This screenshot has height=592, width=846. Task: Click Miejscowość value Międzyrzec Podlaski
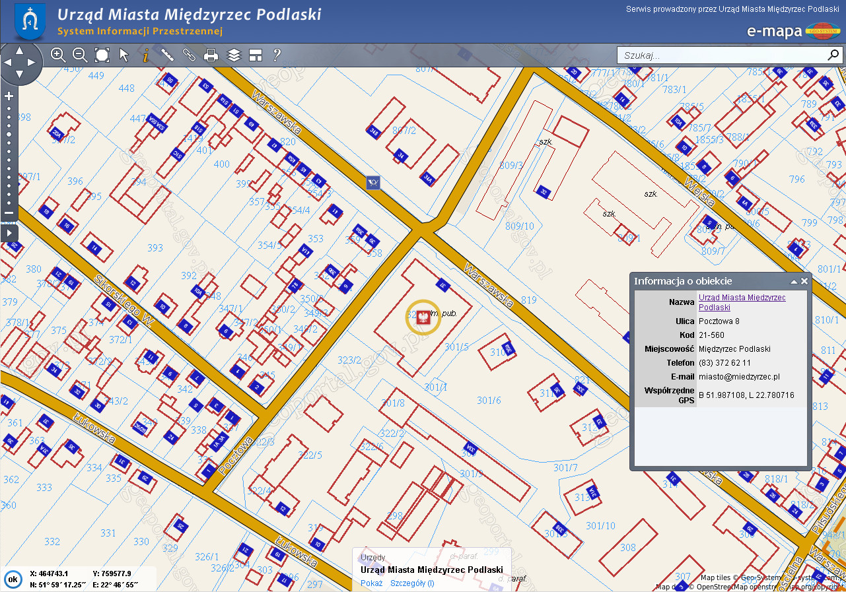tap(734, 348)
